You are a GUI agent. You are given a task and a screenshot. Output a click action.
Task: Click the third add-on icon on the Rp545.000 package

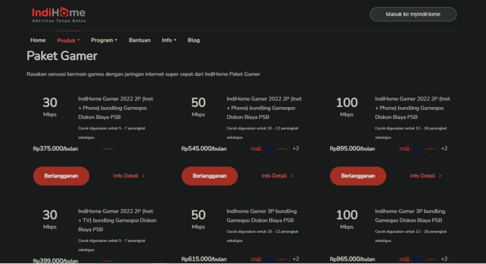tap(282, 149)
